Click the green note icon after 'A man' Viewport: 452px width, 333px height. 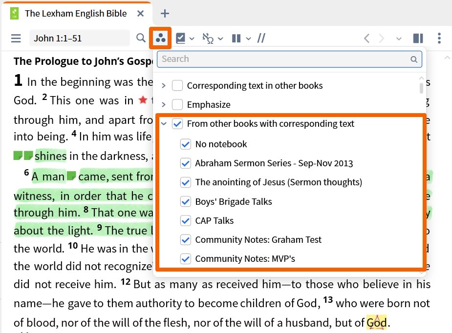(71, 176)
